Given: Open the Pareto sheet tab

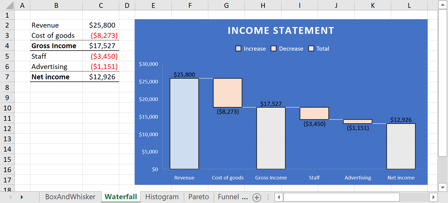Looking at the screenshot, I should (x=199, y=197).
